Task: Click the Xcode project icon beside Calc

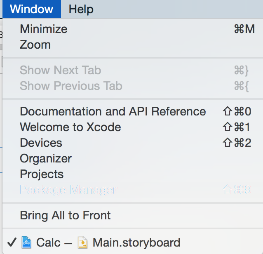Action: click(x=26, y=242)
